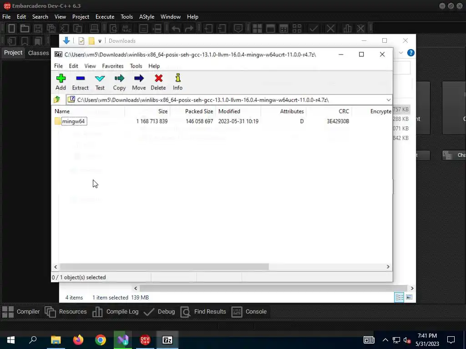Click Dev-C++ Undo arrow icon
The image size is (466, 349).
coord(176,29)
